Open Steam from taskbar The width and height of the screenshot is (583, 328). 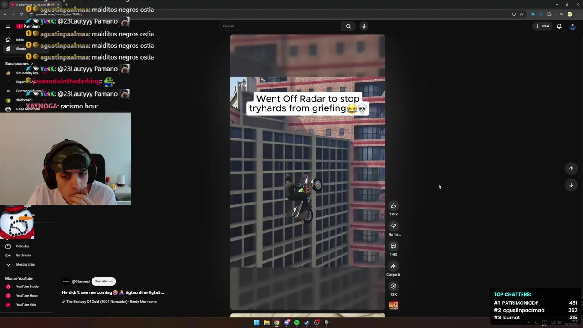click(x=307, y=323)
